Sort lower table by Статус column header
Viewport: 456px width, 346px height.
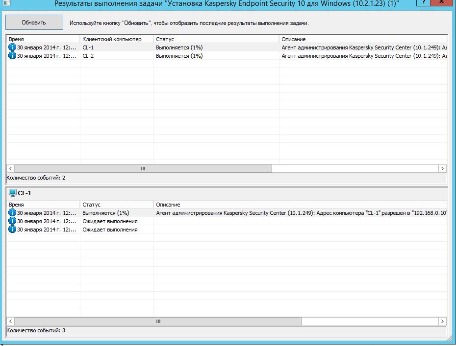coord(117,205)
